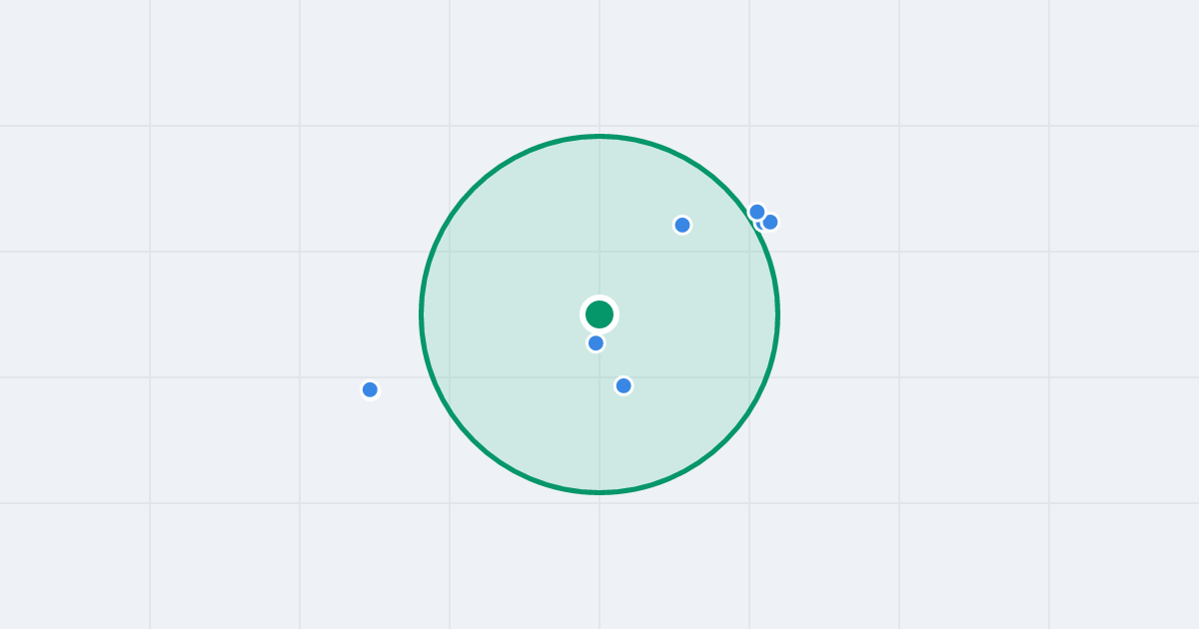Click the green center marker of the circle
Viewport: 1199px width, 629px height.
pos(599,314)
